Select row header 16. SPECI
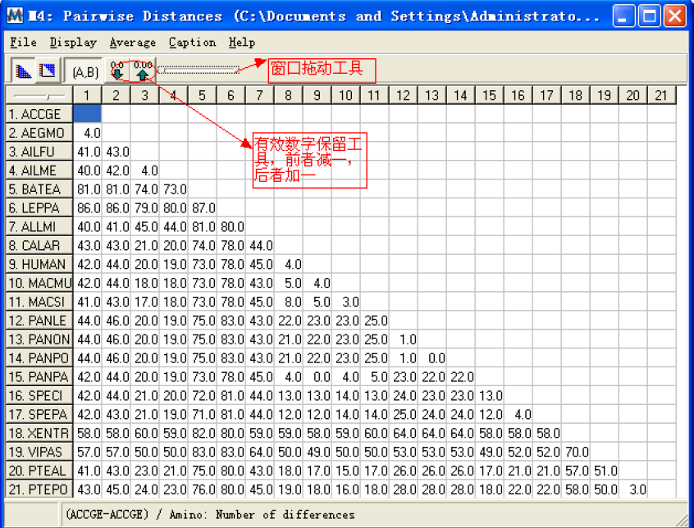This screenshot has height=528, width=694. 39,396
